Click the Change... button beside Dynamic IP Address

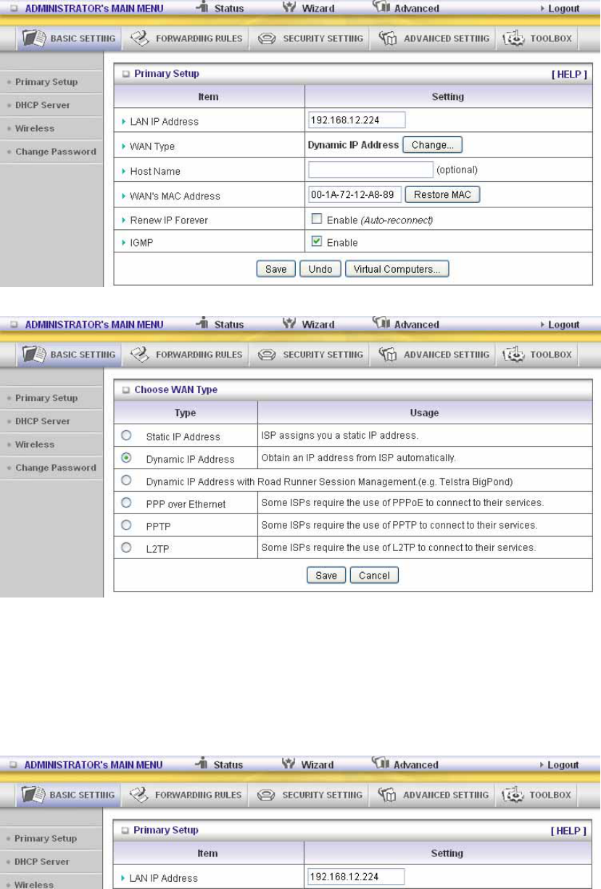coord(432,145)
